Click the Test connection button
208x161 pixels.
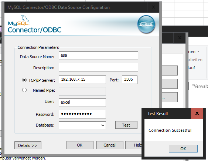pyautogui.click(x=126, y=125)
